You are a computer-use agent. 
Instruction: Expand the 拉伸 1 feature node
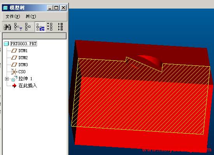tap(7, 79)
